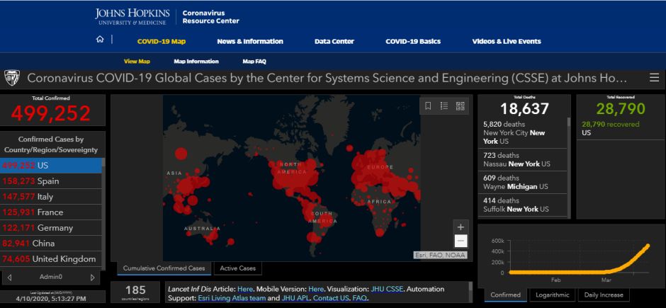Select the Cumulative Confirmed Cases tab
Screen dimensions: 666x308
click(x=164, y=268)
